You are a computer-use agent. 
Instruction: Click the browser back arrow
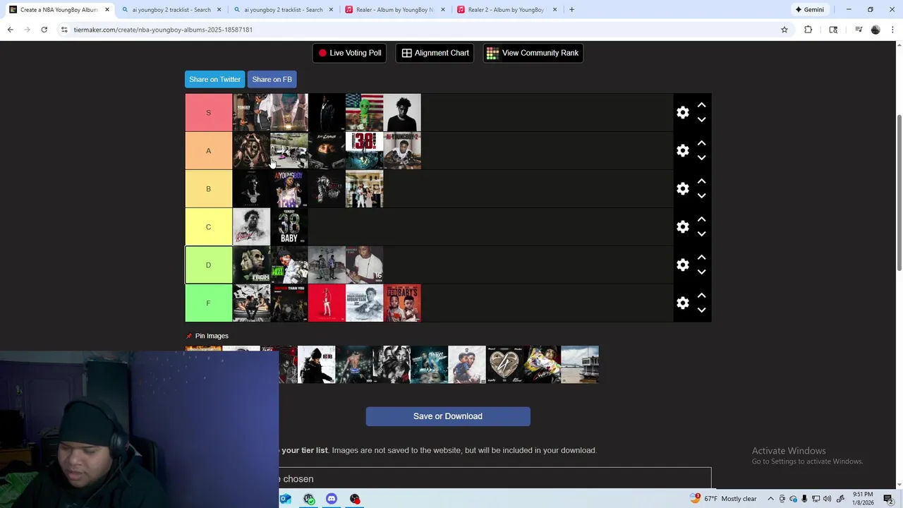(11, 30)
